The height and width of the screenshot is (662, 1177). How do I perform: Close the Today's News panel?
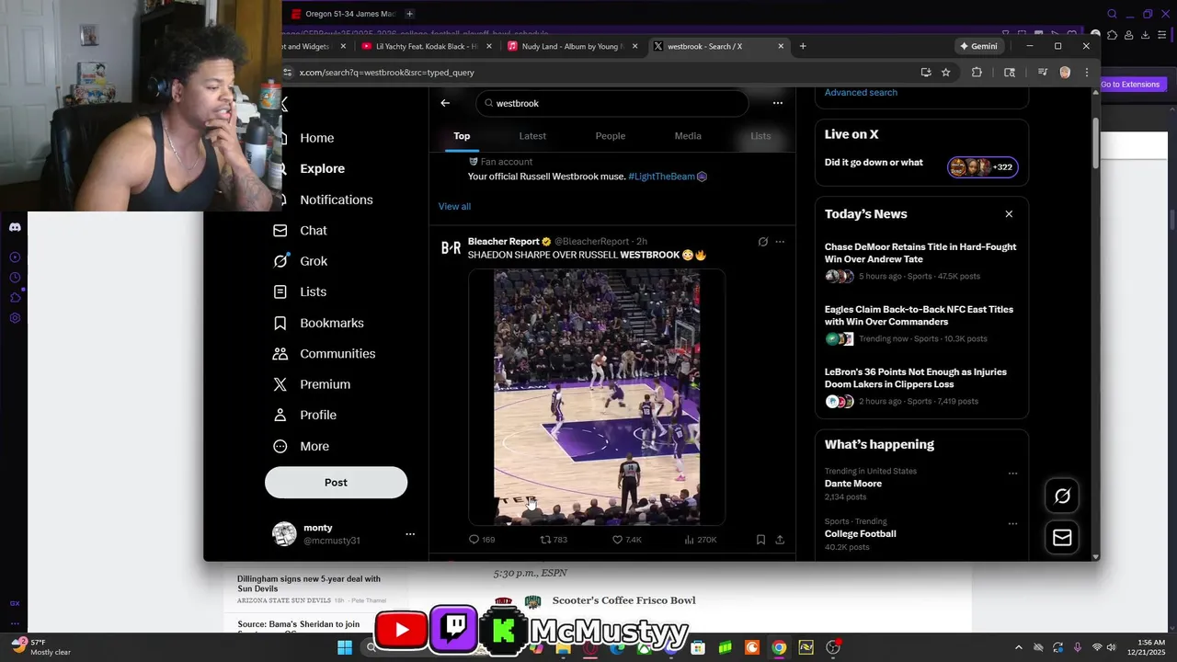(1009, 214)
